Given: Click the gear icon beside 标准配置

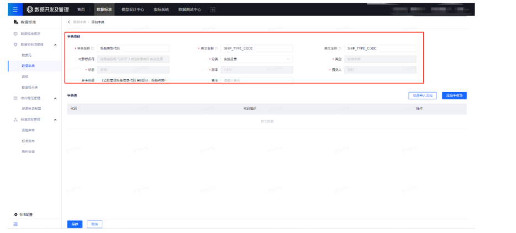Looking at the screenshot, I should 15,215.
